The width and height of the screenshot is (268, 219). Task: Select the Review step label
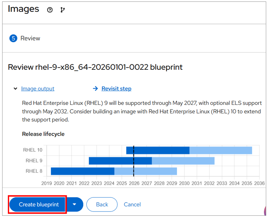pos(30,38)
